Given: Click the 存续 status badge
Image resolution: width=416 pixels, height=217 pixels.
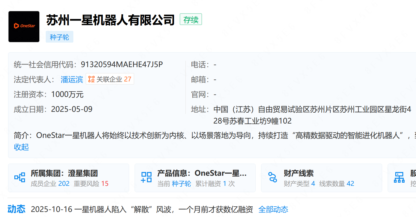Looking at the screenshot, I should pyautogui.click(x=191, y=19).
